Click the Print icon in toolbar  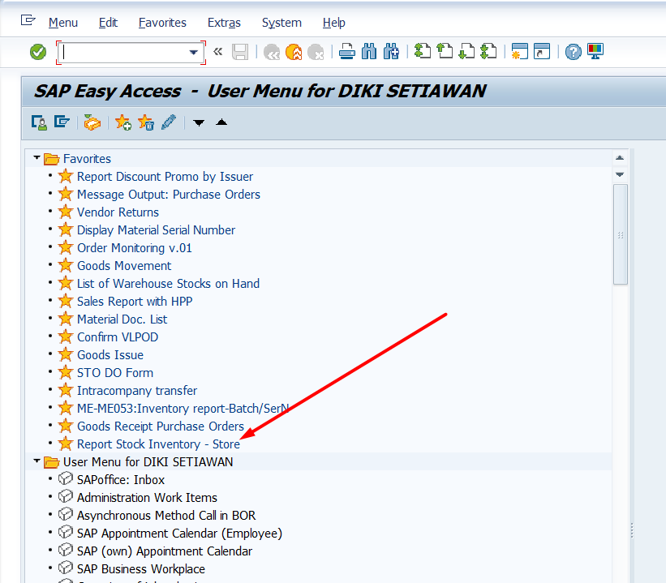pyautogui.click(x=347, y=52)
